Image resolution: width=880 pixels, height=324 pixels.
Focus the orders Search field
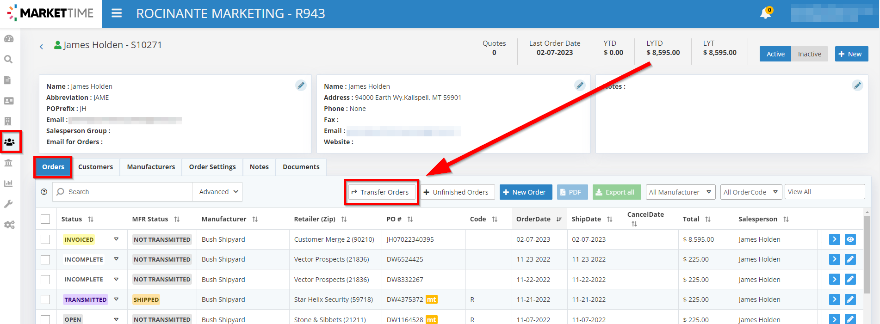click(x=123, y=192)
